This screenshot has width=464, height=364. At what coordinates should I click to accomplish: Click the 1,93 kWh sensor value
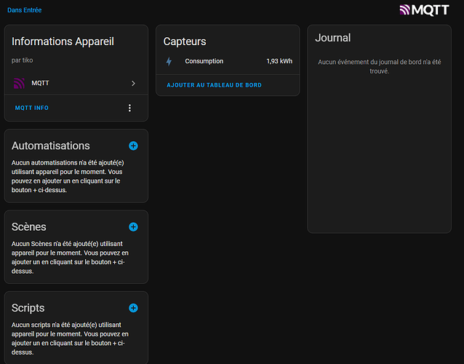(x=279, y=61)
